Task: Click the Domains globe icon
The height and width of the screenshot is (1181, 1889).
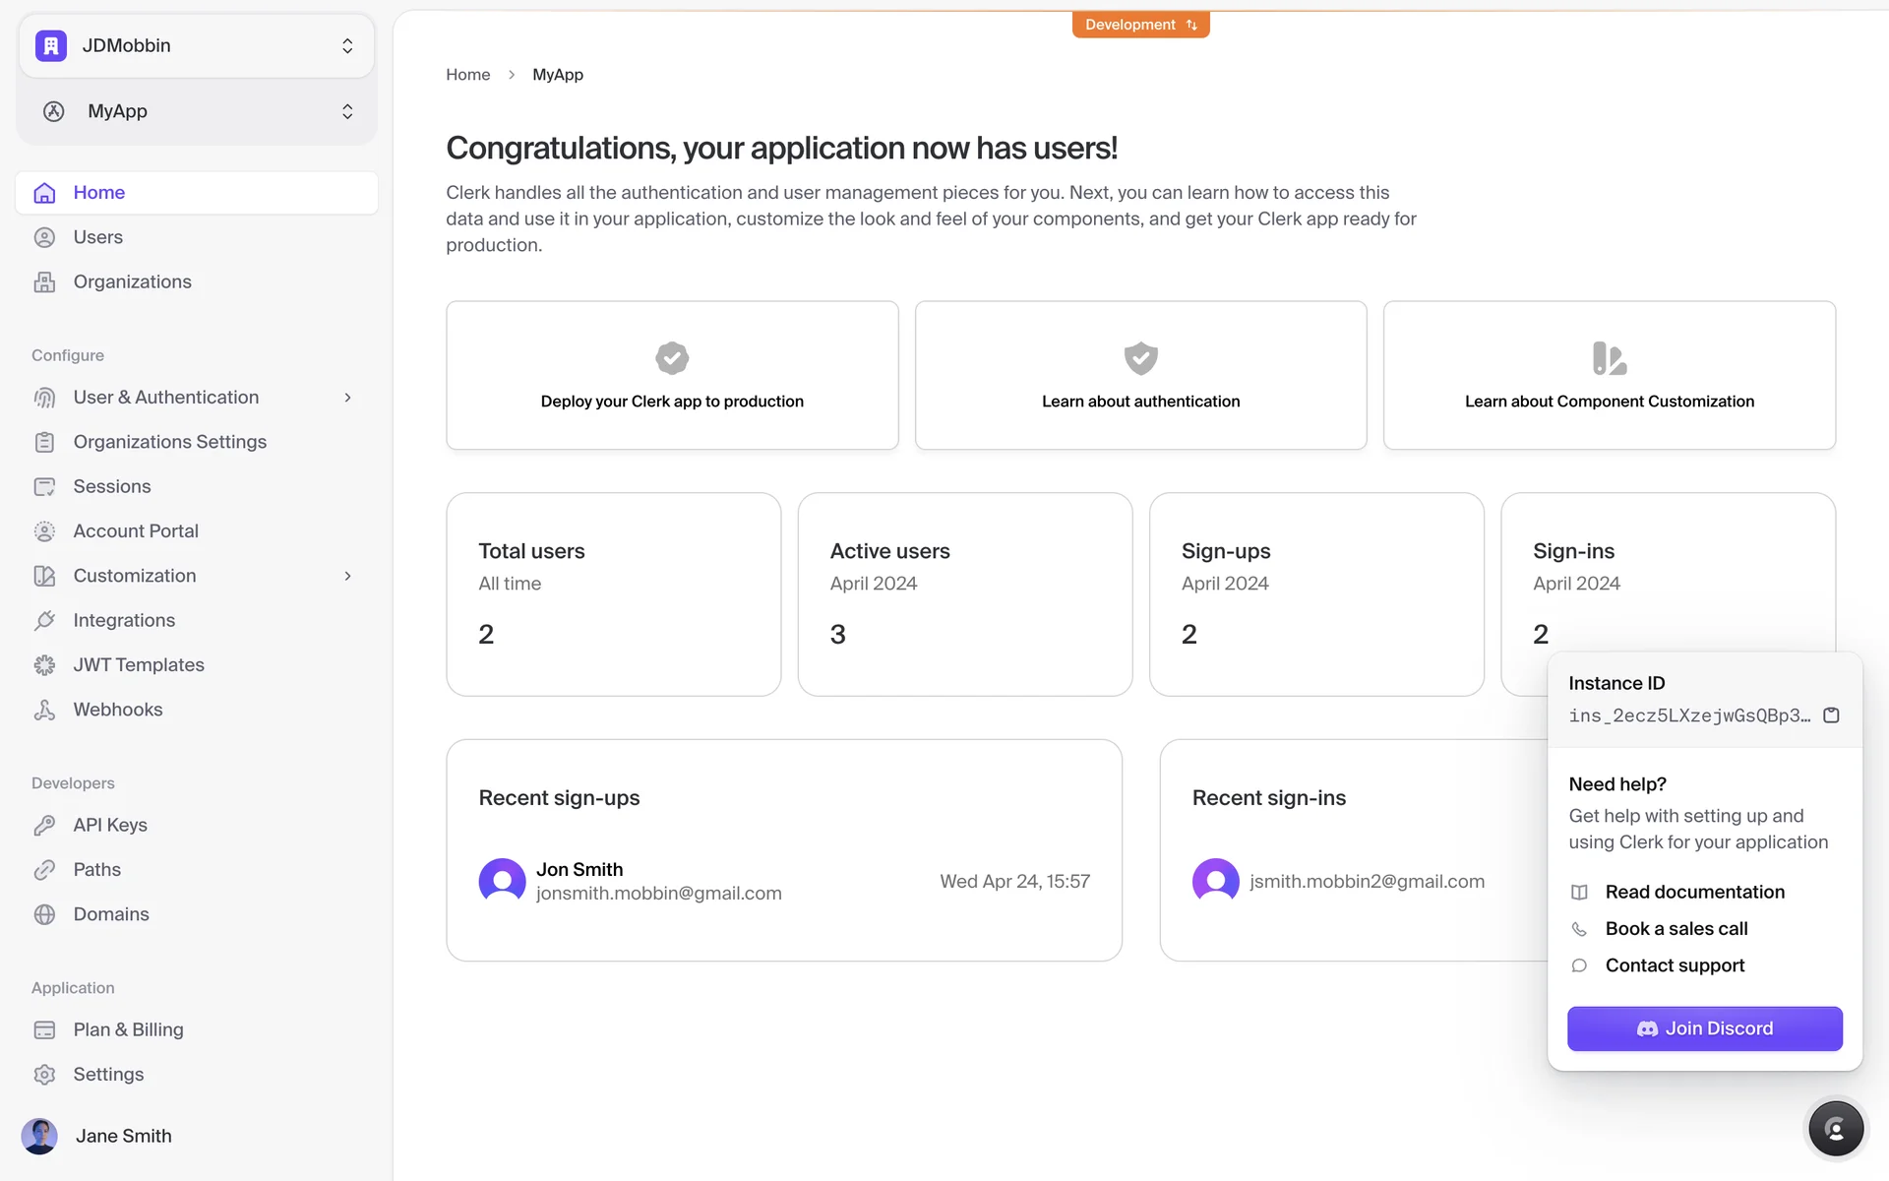Action: click(x=44, y=914)
